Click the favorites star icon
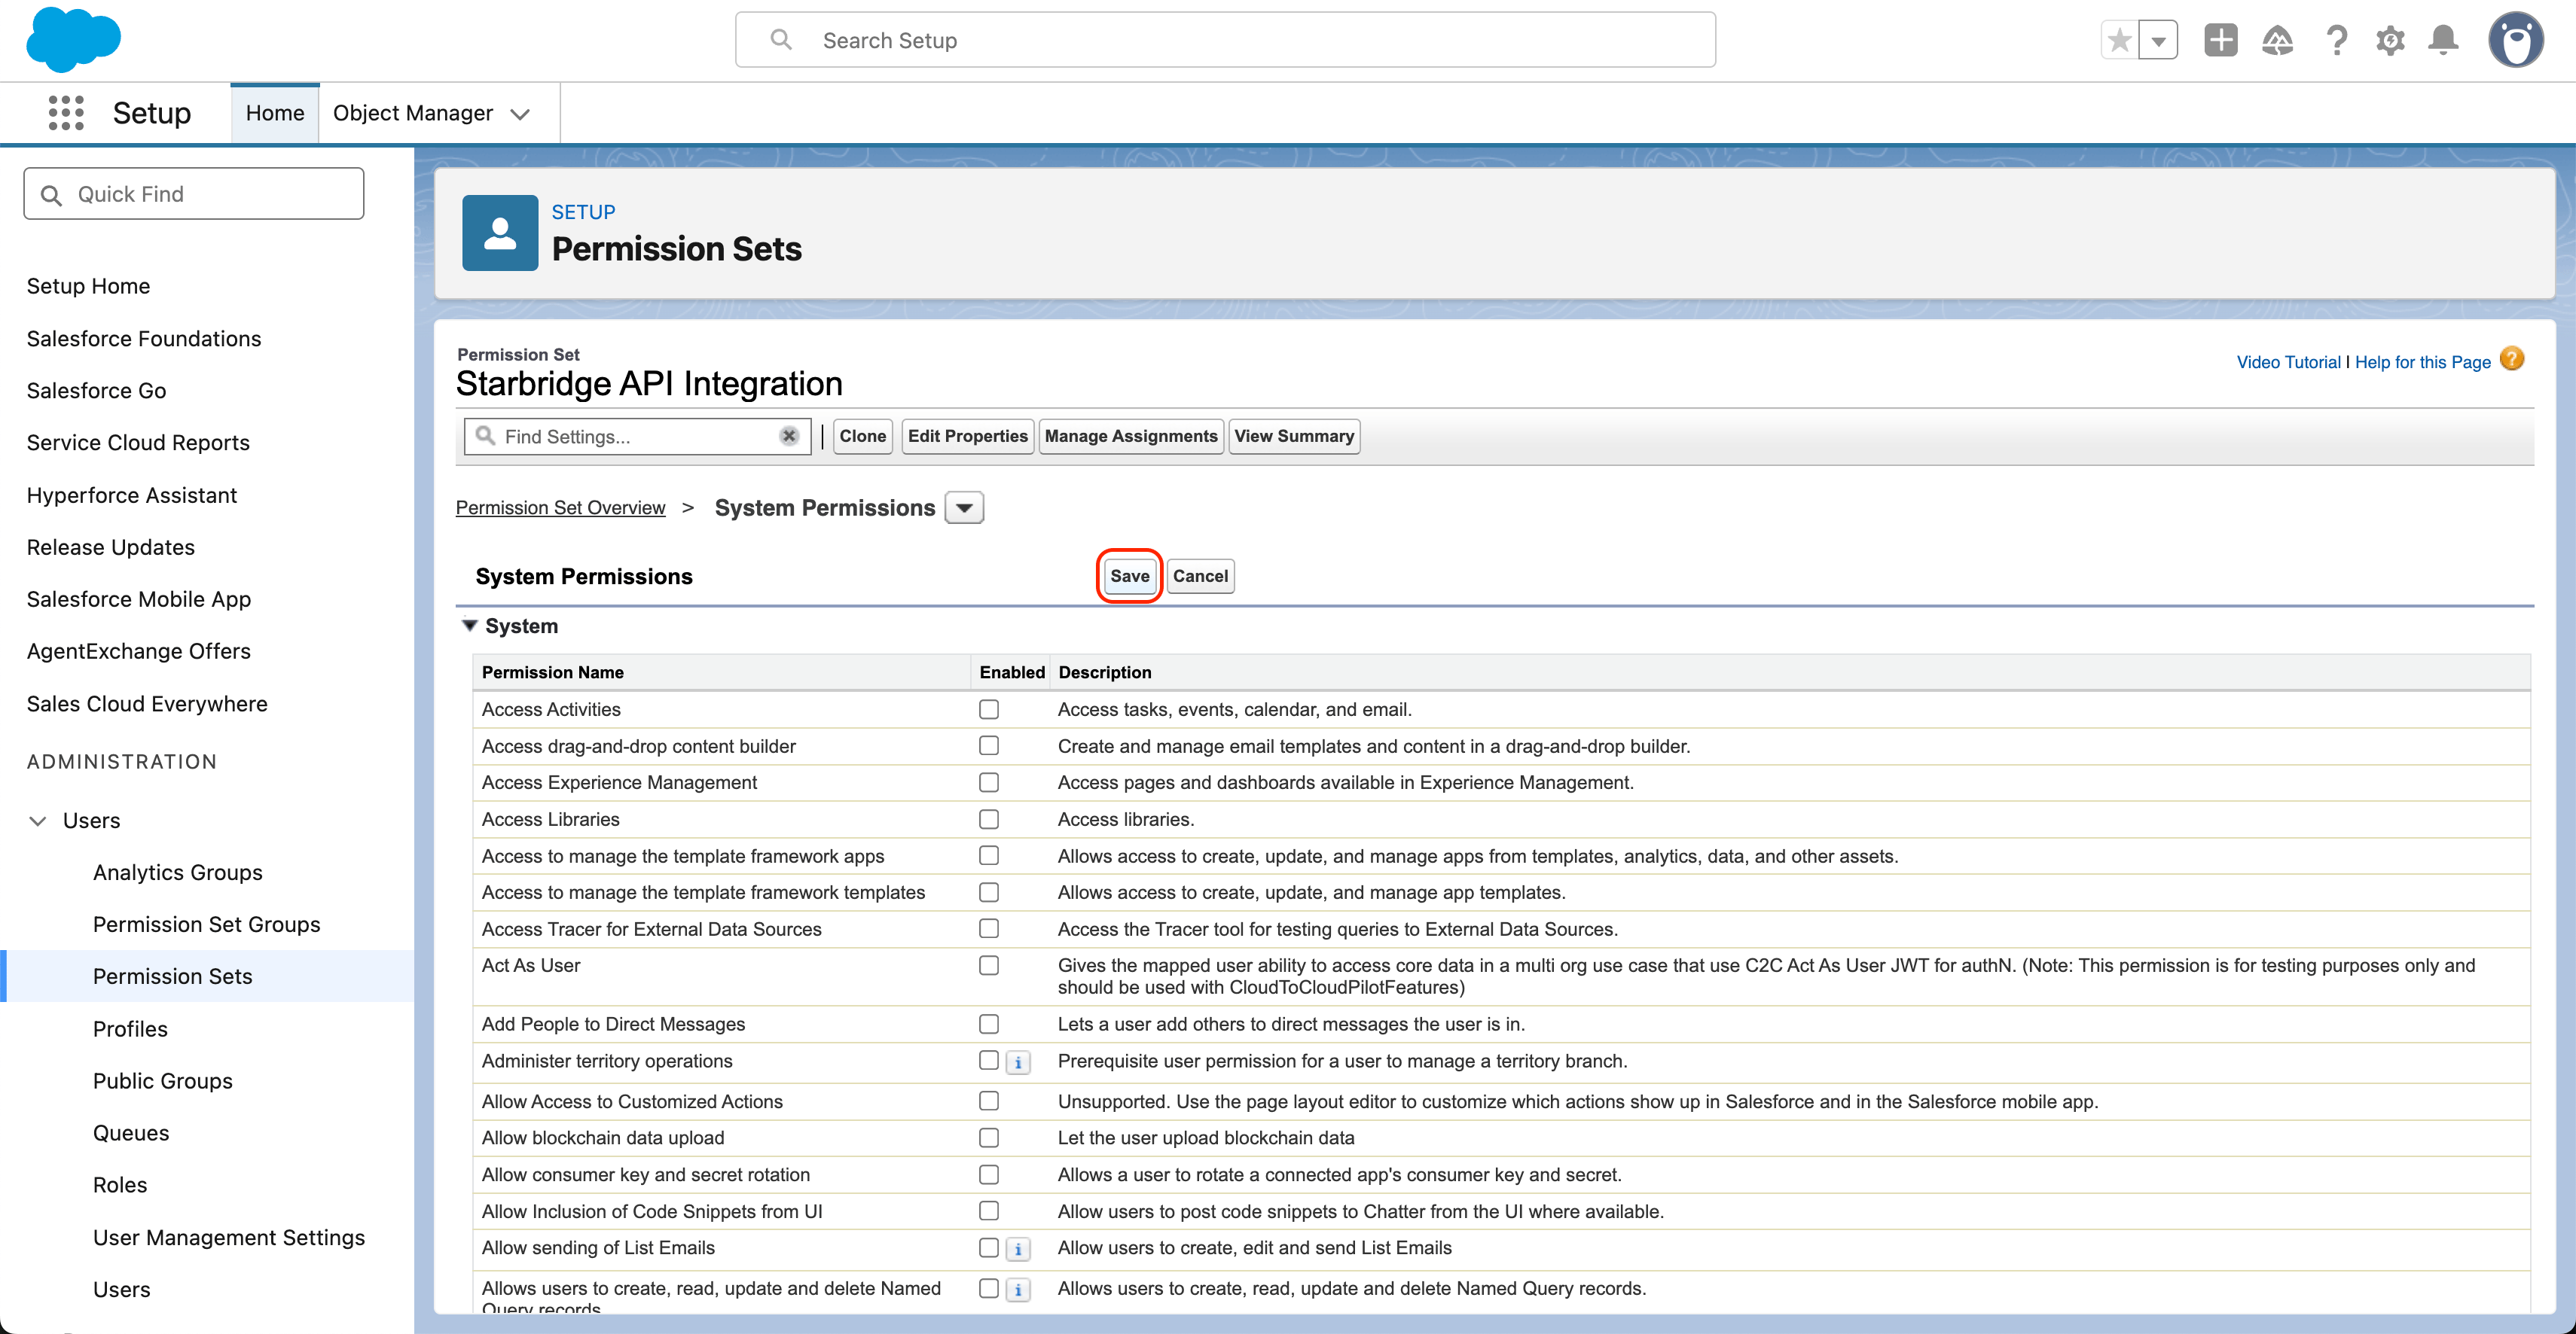Image resolution: width=2576 pixels, height=1334 pixels. coord(2119,41)
